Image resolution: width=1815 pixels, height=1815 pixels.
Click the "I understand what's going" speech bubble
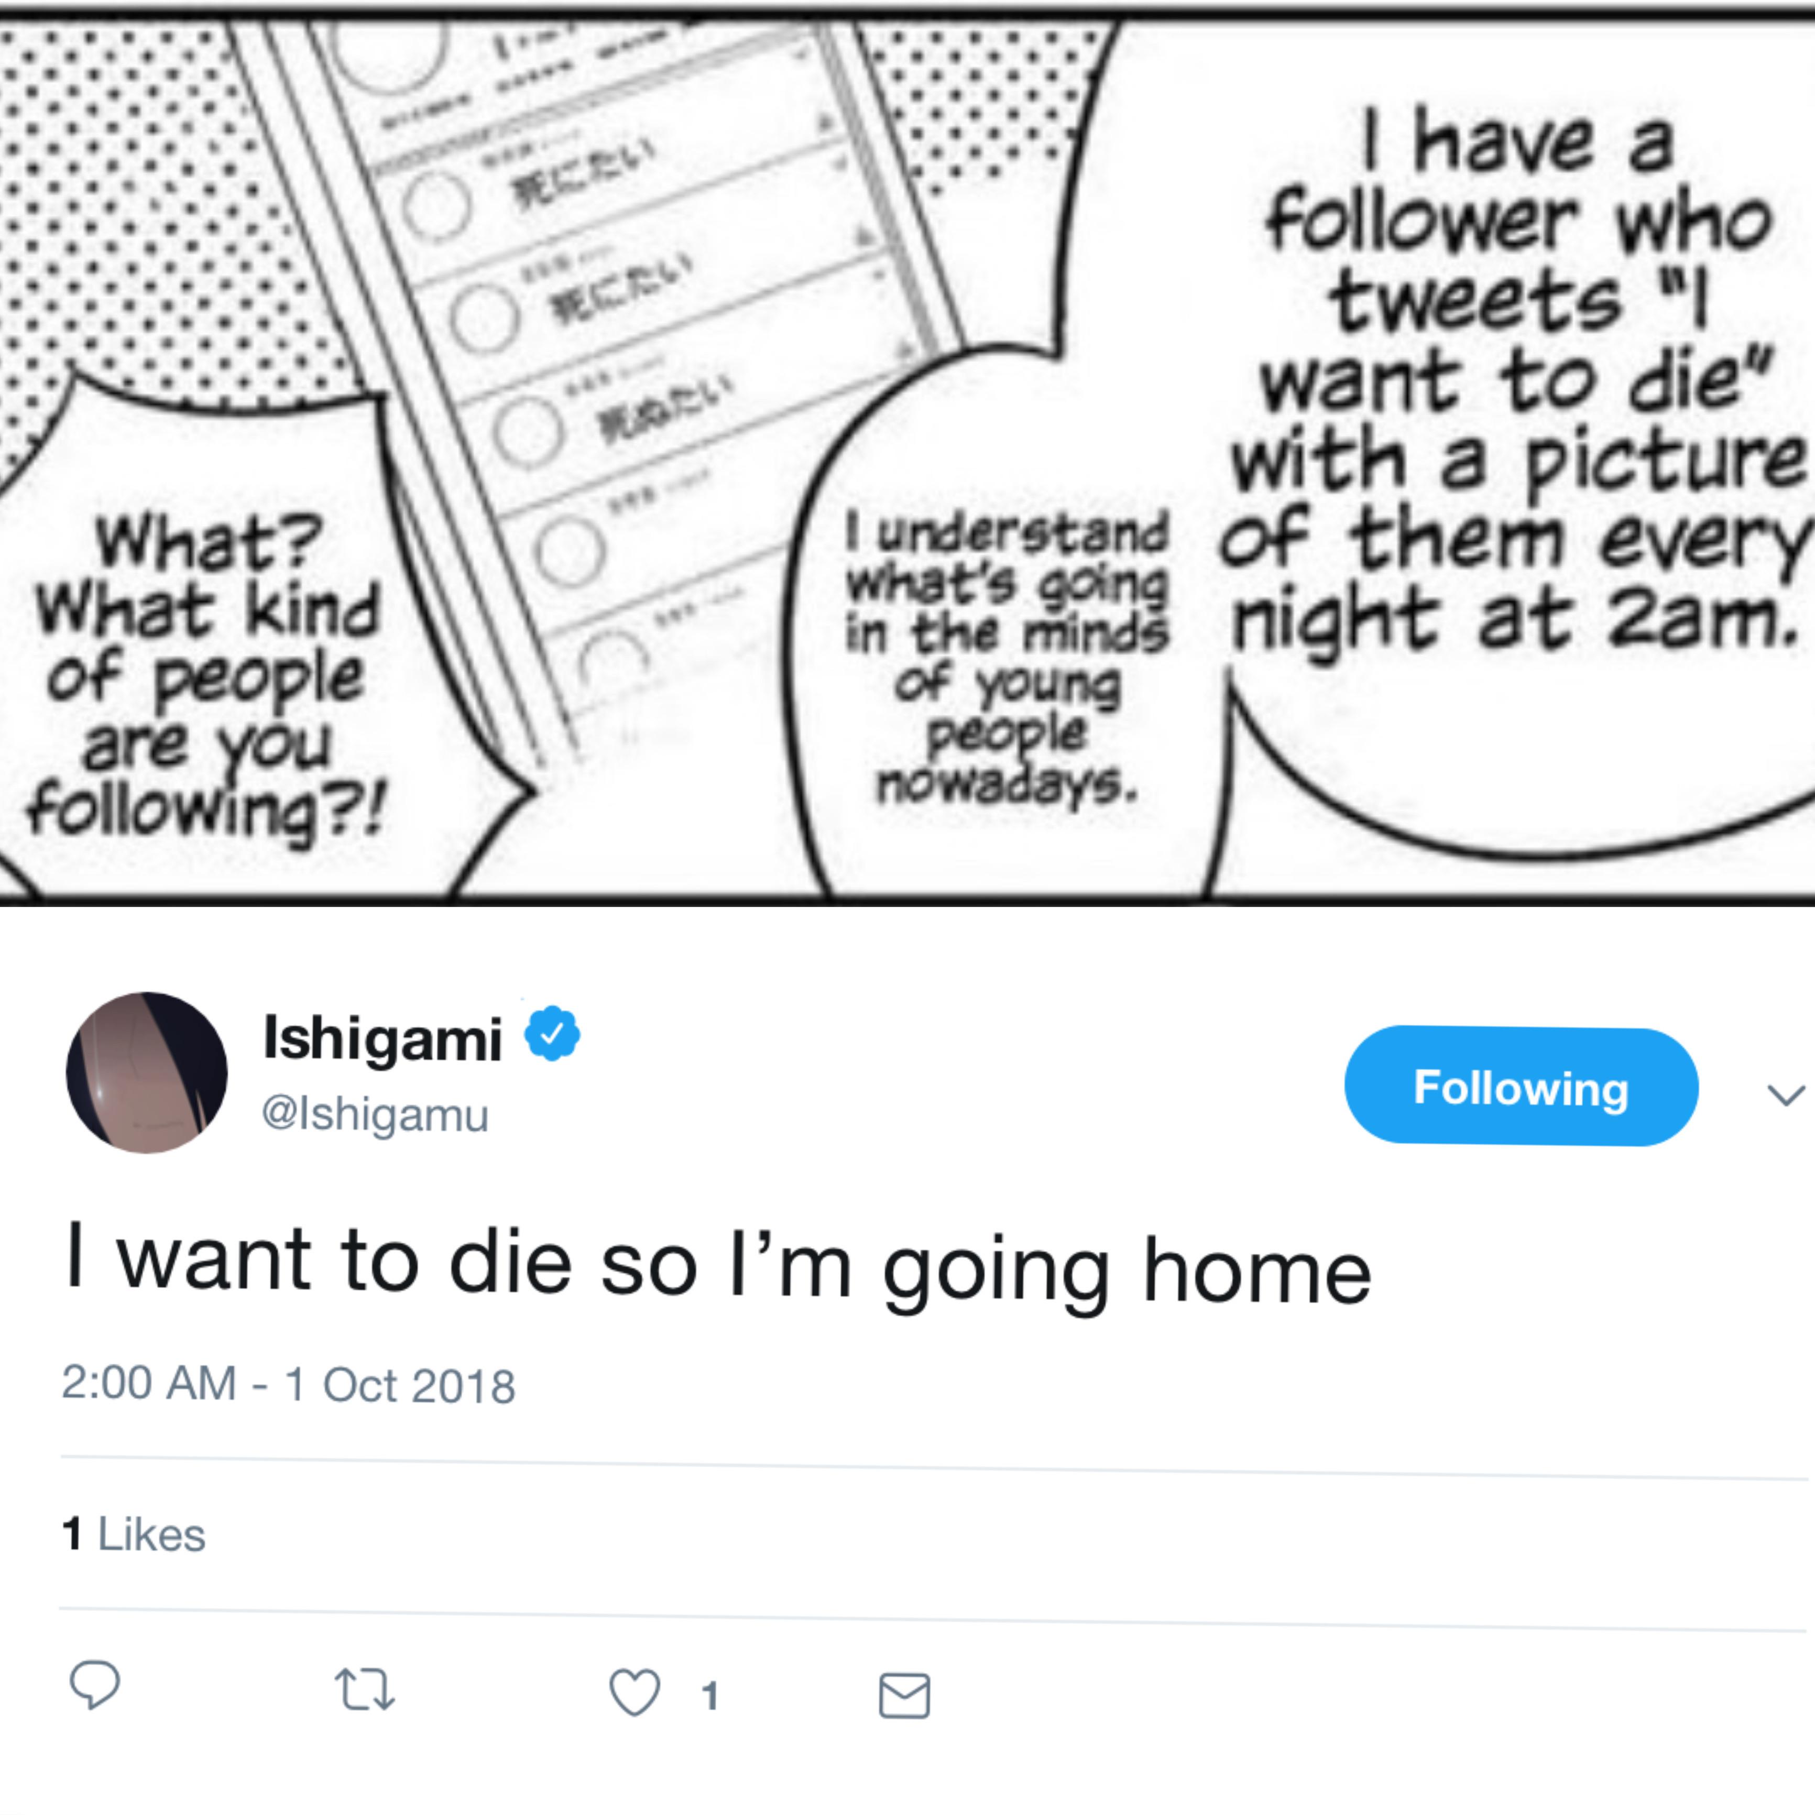1005,658
